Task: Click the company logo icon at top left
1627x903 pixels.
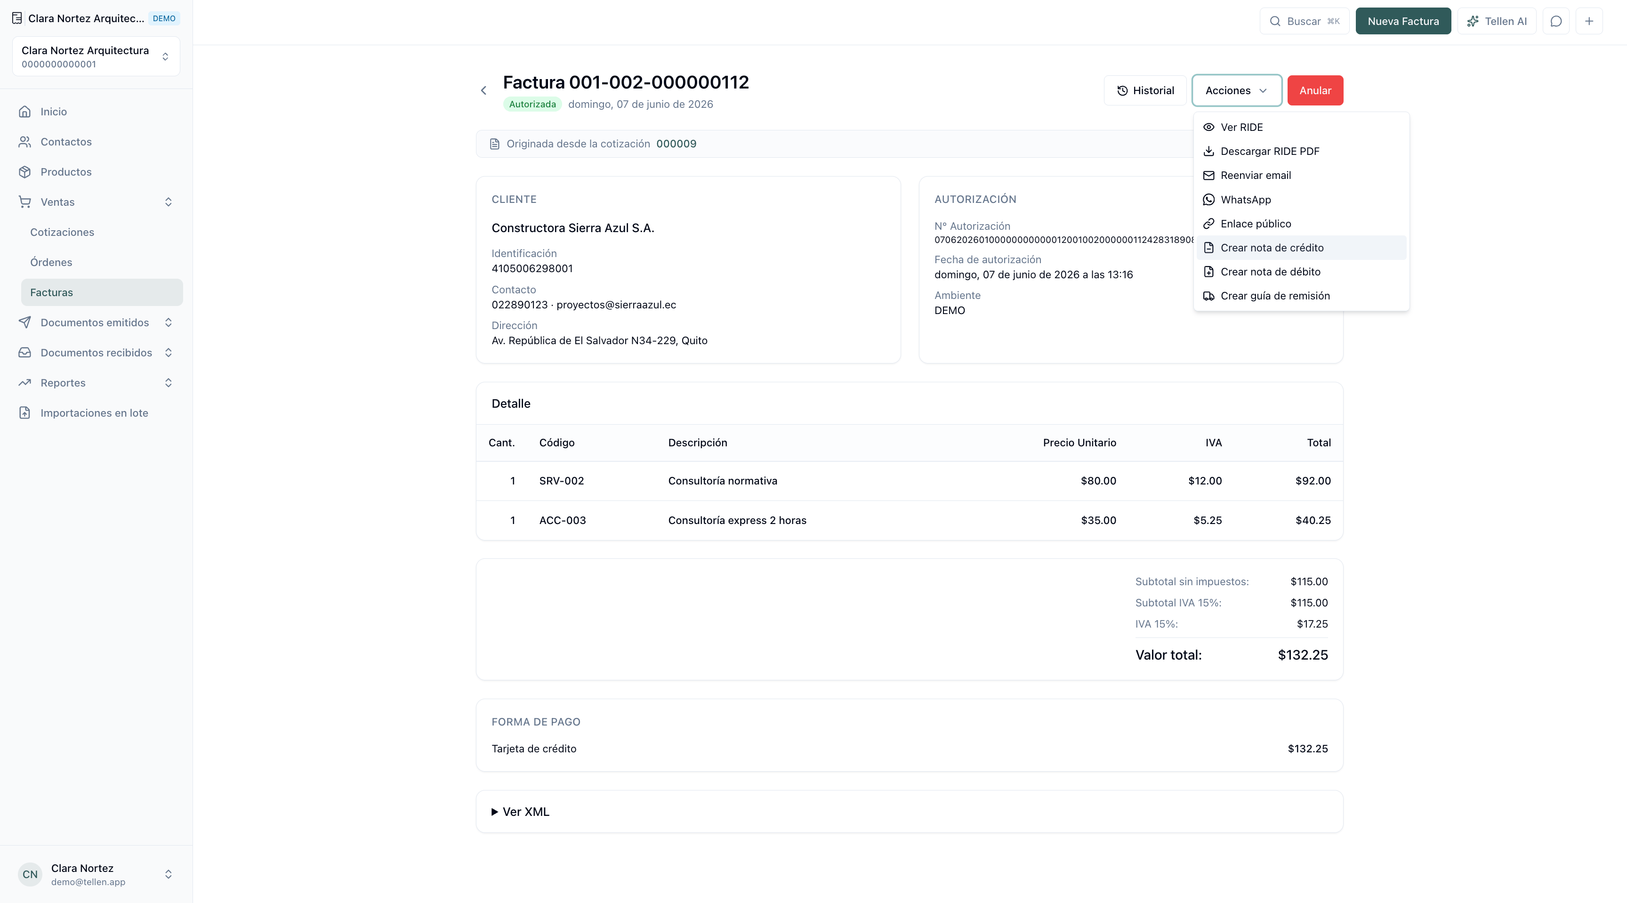Action: tap(17, 18)
